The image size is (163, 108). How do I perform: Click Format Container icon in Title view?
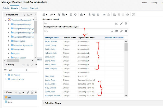pos(117,24)
